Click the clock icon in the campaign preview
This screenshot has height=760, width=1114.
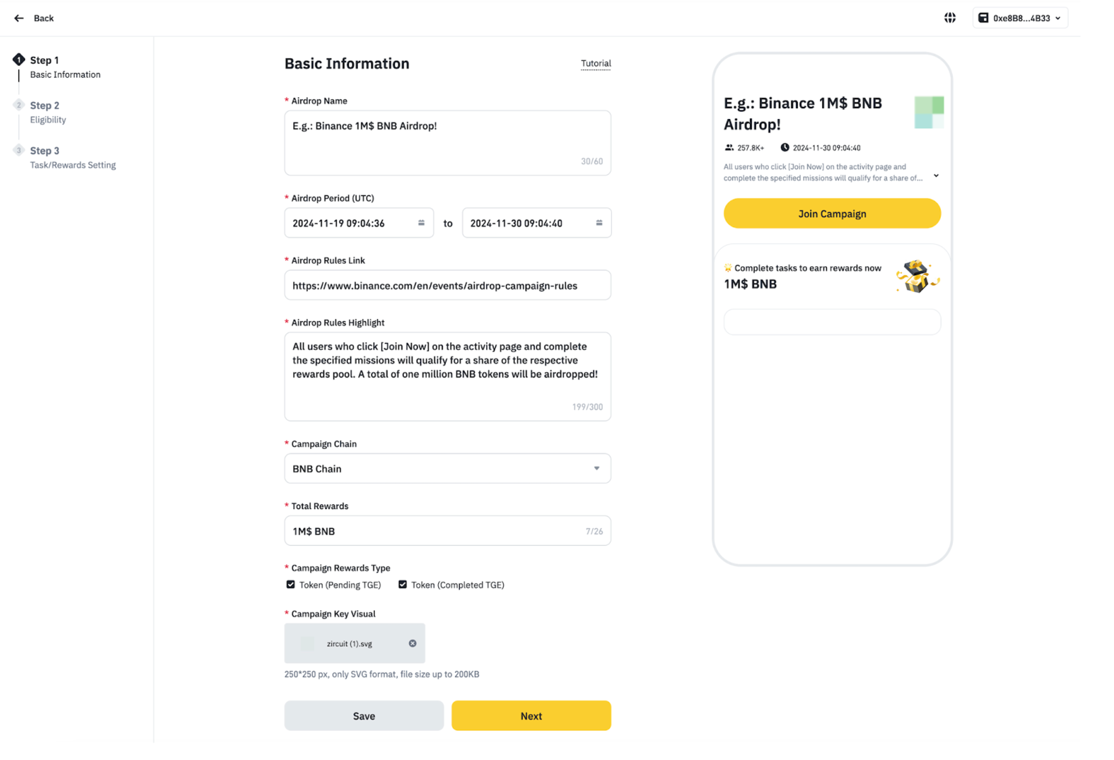point(785,147)
